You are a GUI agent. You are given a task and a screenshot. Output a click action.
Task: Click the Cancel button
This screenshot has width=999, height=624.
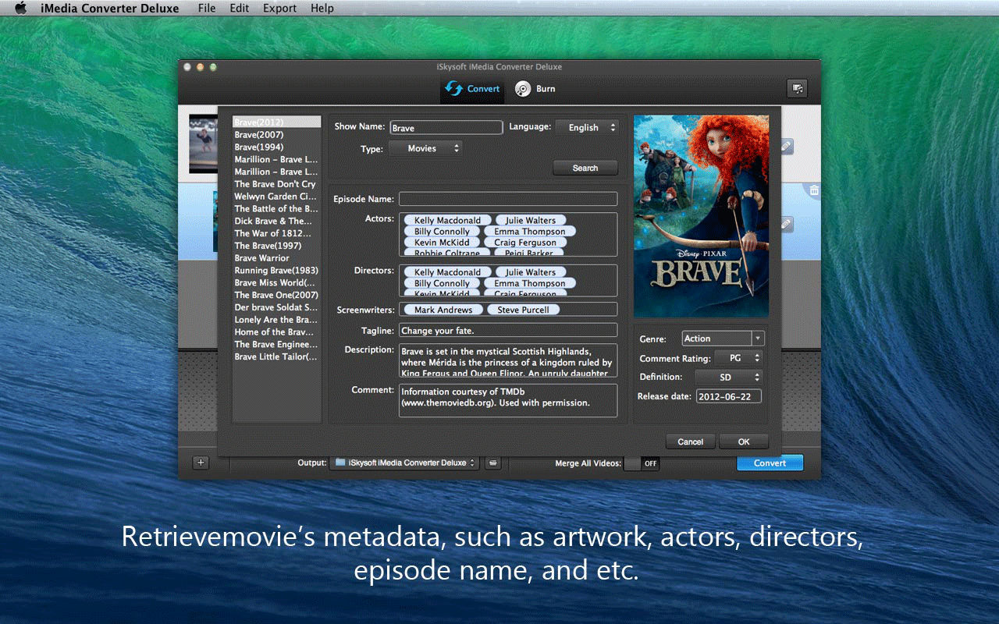691,441
